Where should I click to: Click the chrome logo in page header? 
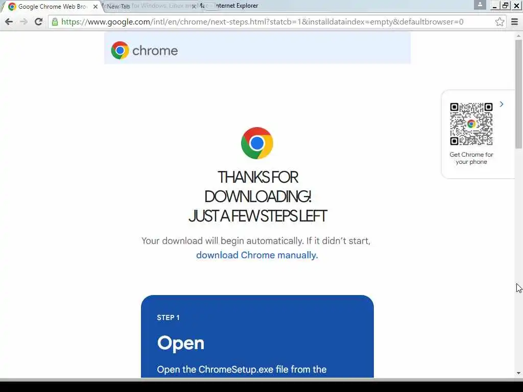145,51
